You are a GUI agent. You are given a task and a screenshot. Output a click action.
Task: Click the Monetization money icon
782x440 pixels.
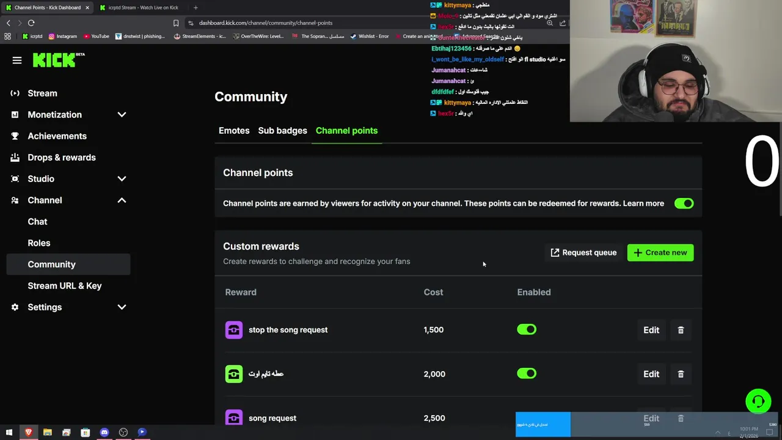tap(15, 115)
